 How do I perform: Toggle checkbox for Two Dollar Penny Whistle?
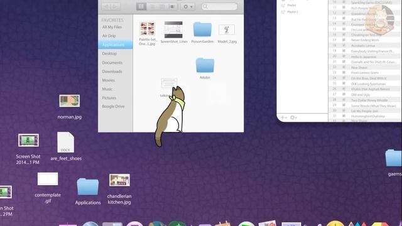click(x=344, y=100)
